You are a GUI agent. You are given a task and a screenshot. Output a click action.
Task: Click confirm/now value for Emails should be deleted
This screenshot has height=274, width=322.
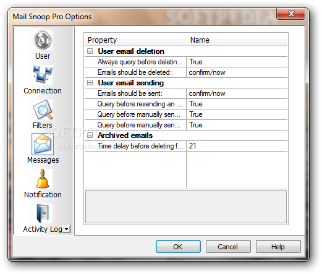[237, 72]
